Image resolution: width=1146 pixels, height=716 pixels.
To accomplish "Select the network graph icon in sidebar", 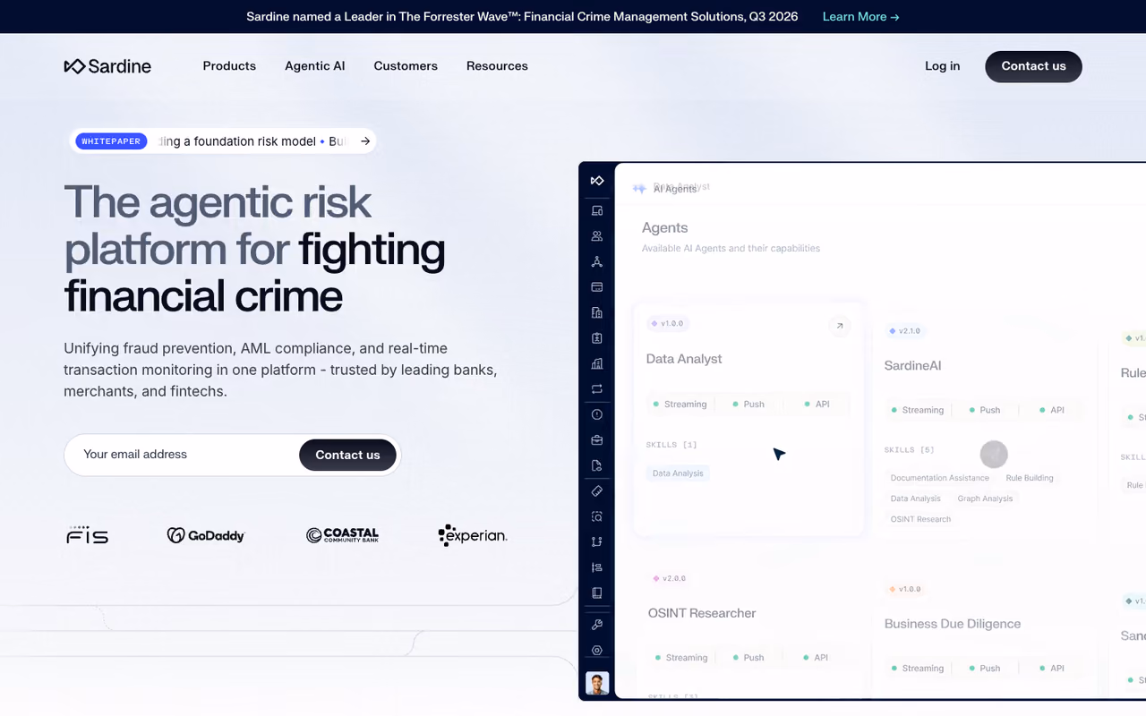I will [x=597, y=261].
